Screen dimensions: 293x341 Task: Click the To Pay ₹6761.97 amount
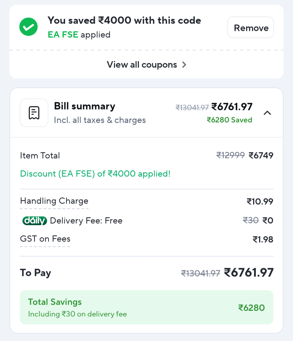249,273
